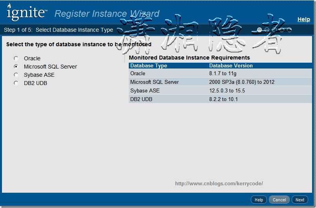Click the Sybase ASE table cell
The image size is (316, 208).
tap(145, 91)
